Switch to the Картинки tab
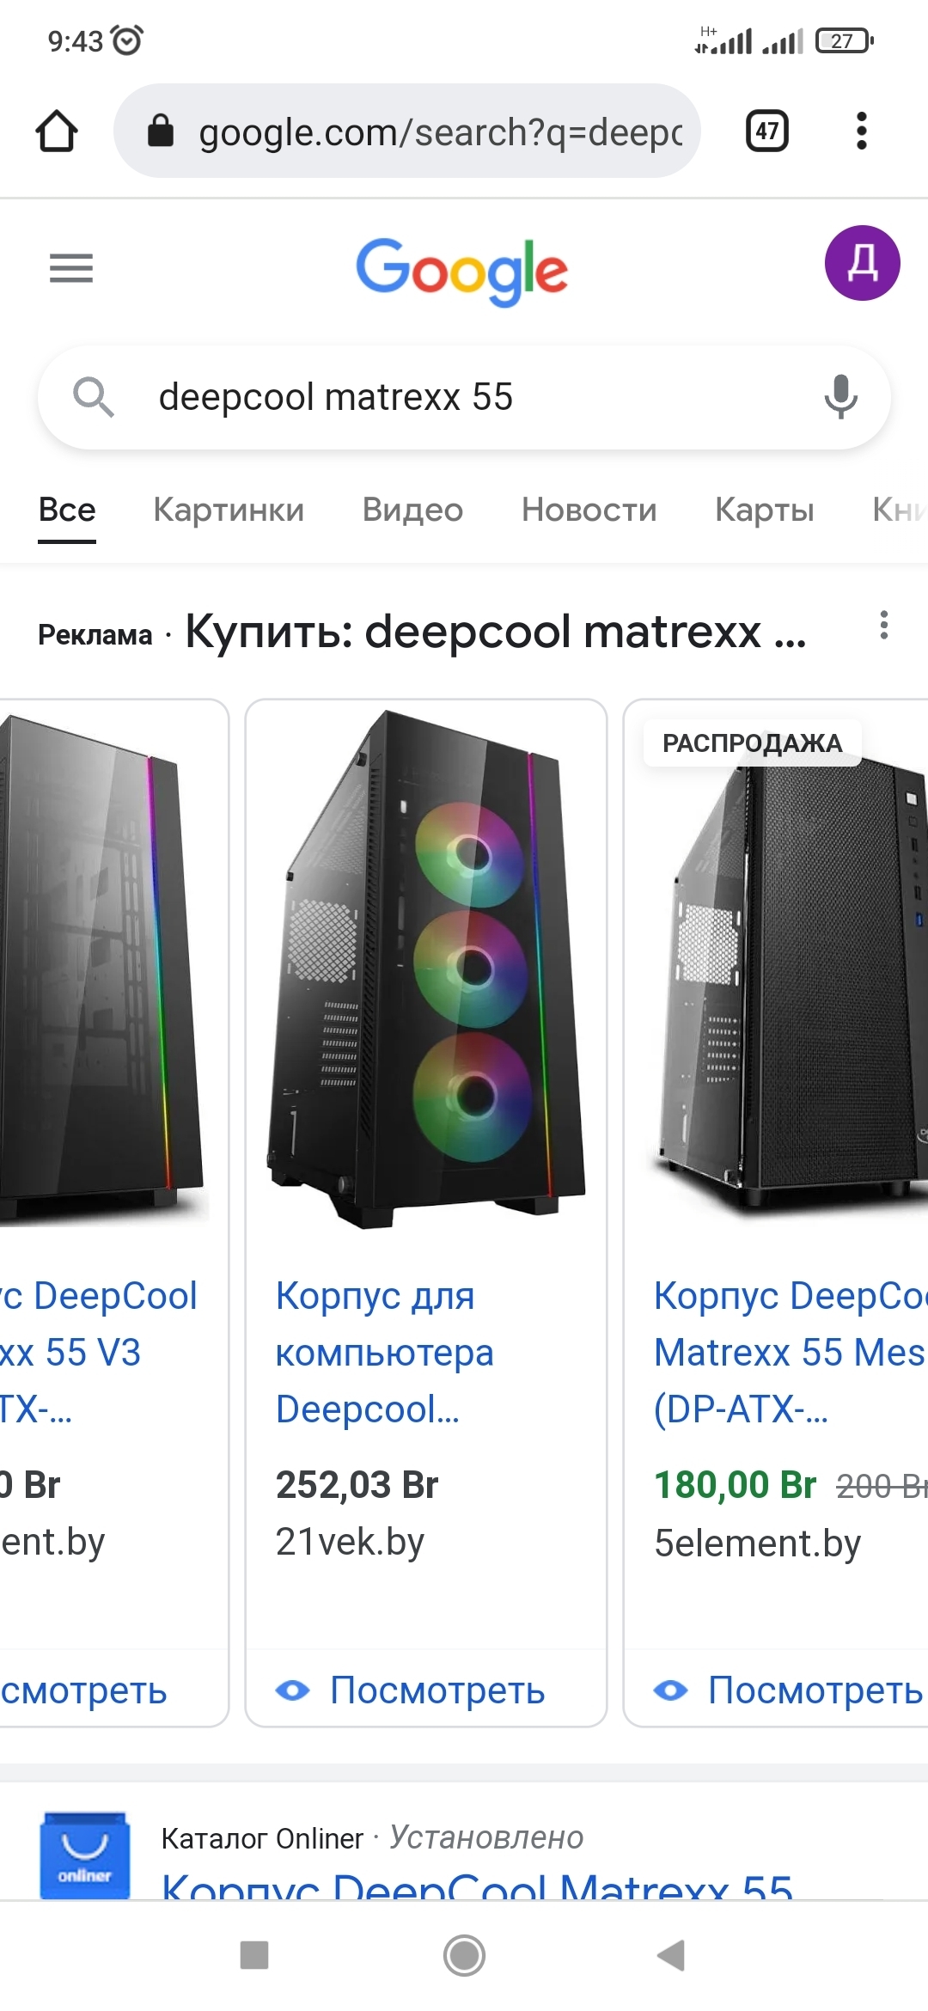Screen dimensions: 928x2011 click(x=229, y=510)
